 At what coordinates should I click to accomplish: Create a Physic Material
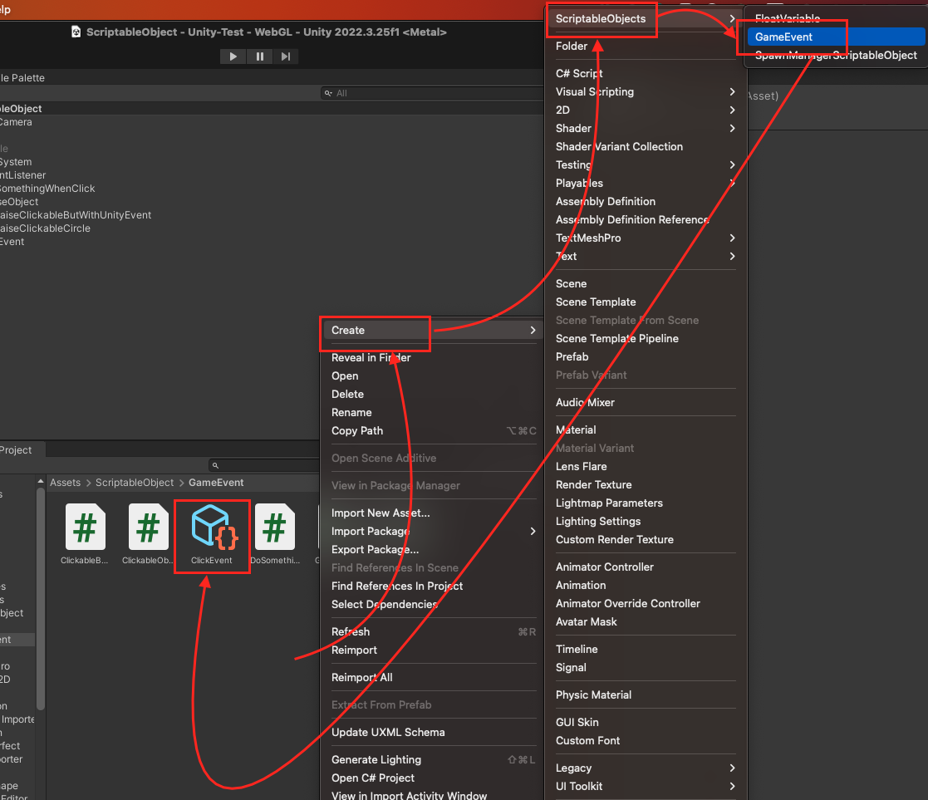click(x=645, y=694)
